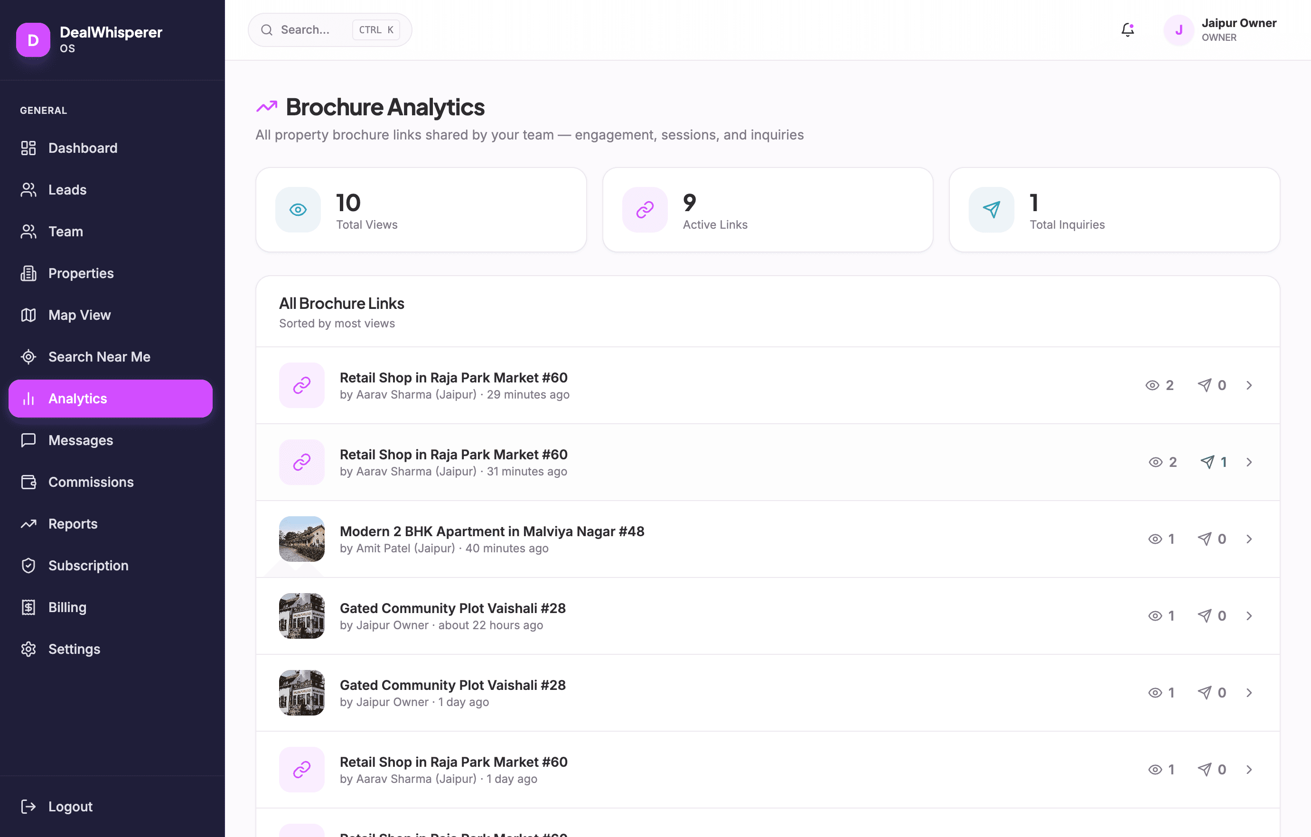Open Gated Community Plot Vaishali #28 from 22 hours ago
The height and width of the screenshot is (837, 1311).
pos(768,616)
